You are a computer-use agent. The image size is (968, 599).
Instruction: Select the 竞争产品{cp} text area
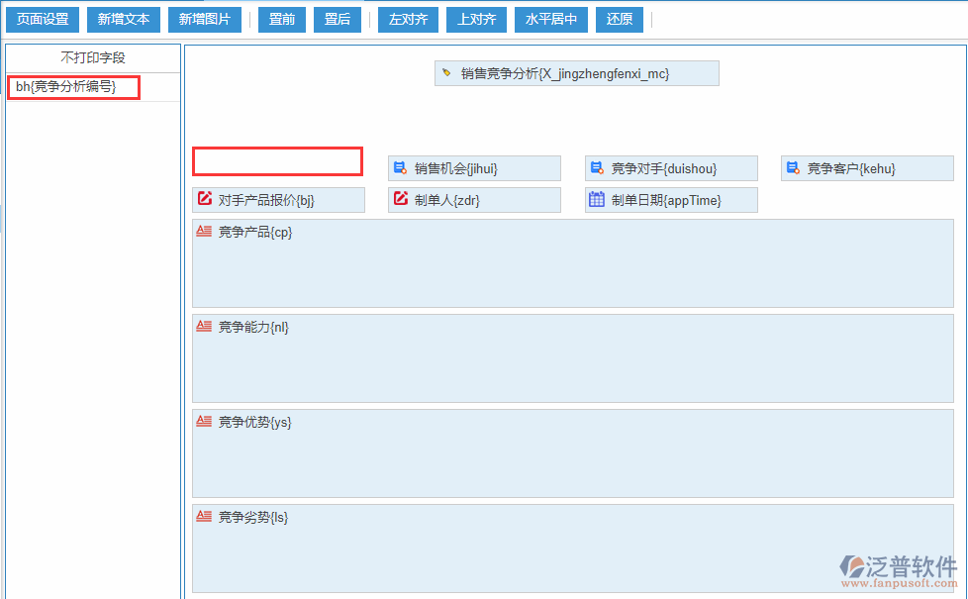click(573, 263)
